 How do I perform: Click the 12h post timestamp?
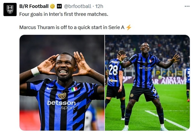[99, 6]
